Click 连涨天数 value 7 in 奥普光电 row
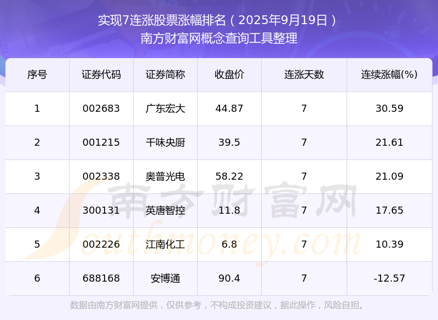 click(304, 176)
